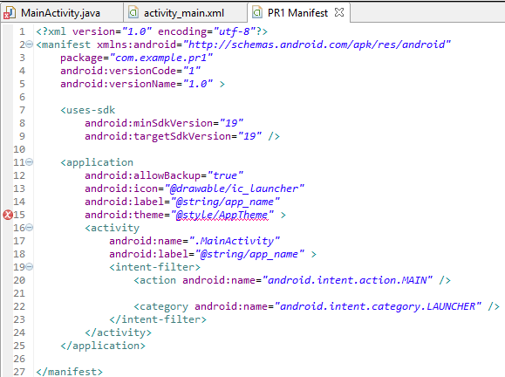Click the closing application tag
505x377 pixels.
click(x=103, y=346)
